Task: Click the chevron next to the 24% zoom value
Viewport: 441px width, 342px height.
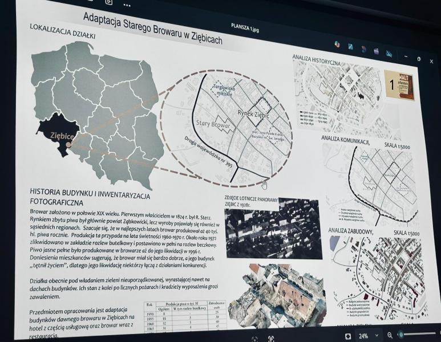Action: (377, 336)
